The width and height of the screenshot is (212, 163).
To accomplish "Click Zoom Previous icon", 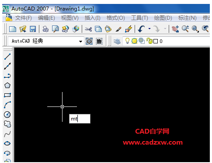I will click(x=205, y=29).
